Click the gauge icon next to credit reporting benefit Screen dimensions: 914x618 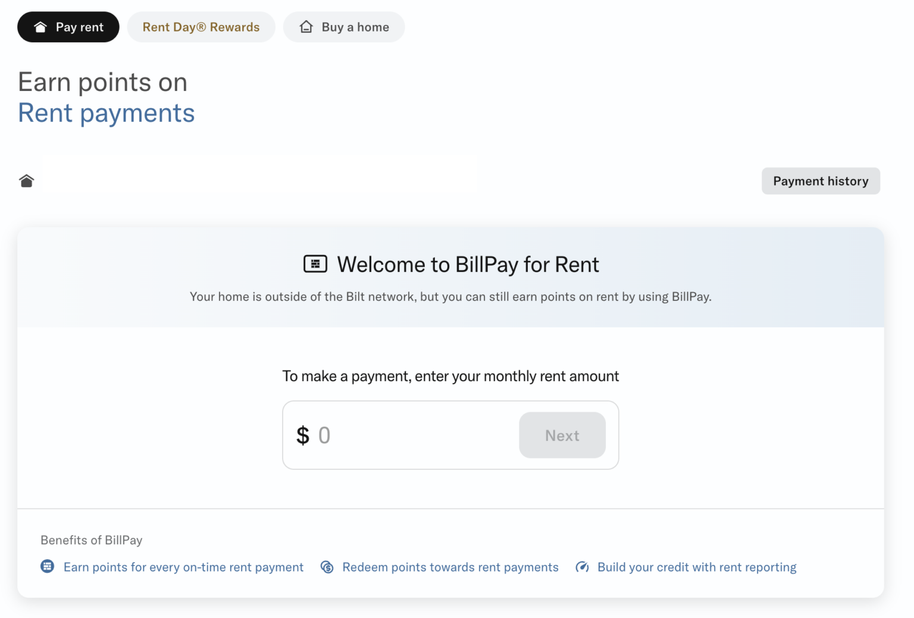[x=582, y=567]
